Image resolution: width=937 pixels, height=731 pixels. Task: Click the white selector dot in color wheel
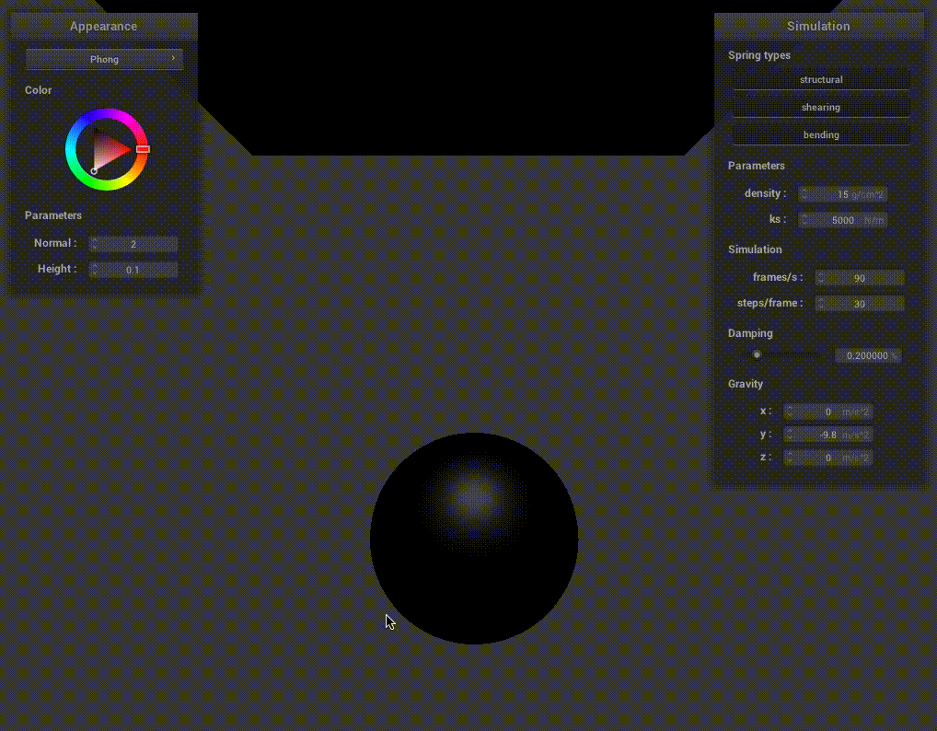[94, 171]
